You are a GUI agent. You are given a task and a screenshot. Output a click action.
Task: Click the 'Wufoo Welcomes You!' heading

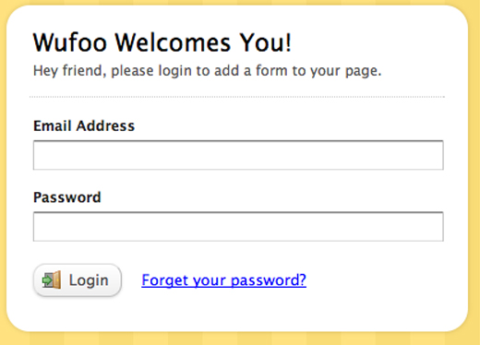pyautogui.click(x=162, y=42)
